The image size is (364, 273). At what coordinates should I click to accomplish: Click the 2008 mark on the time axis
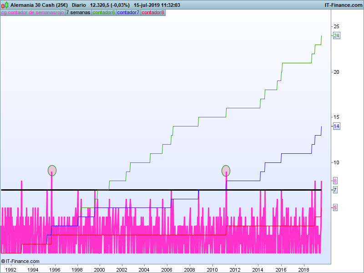tap(189, 269)
